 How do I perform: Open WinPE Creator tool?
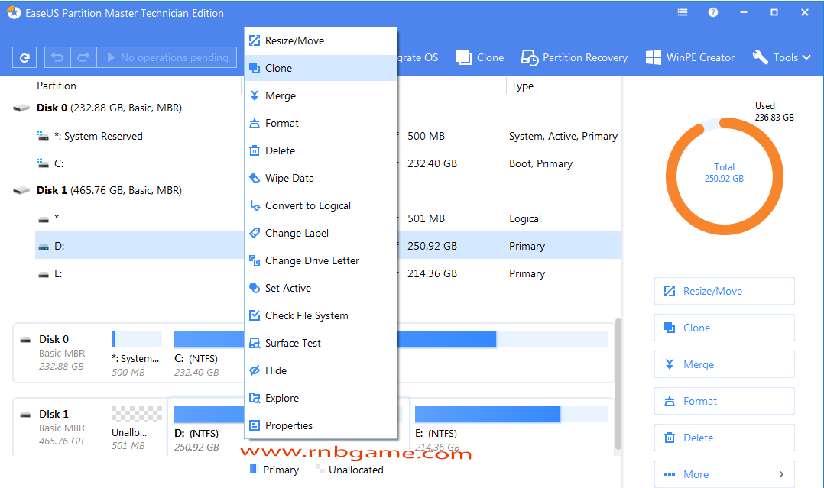(x=689, y=57)
